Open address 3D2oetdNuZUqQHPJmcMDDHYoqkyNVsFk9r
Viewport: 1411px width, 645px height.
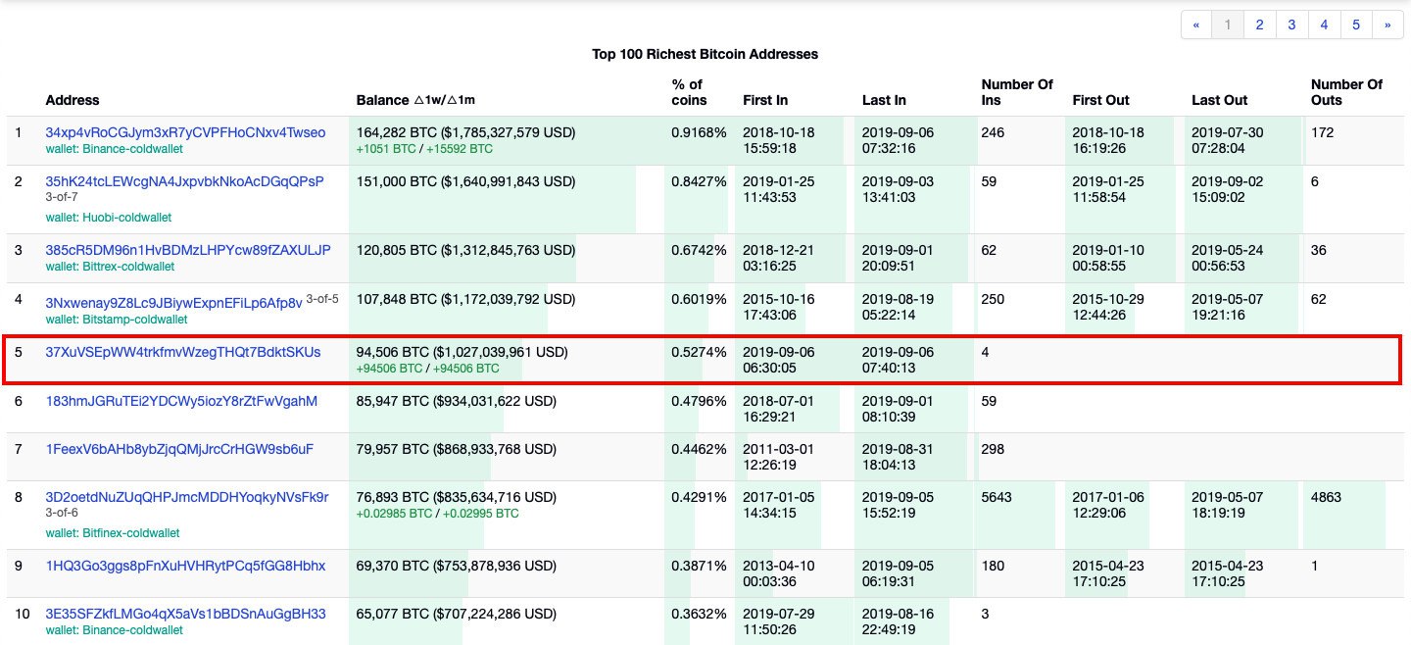pyautogui.click(x=187, y=497)
